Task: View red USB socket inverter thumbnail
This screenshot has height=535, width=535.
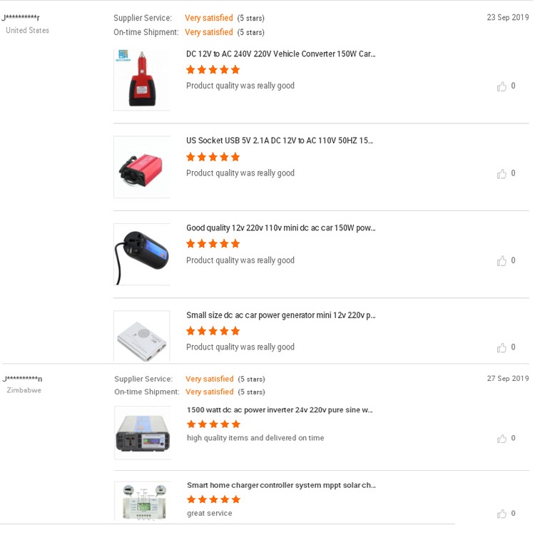Action: coord(142,167)
